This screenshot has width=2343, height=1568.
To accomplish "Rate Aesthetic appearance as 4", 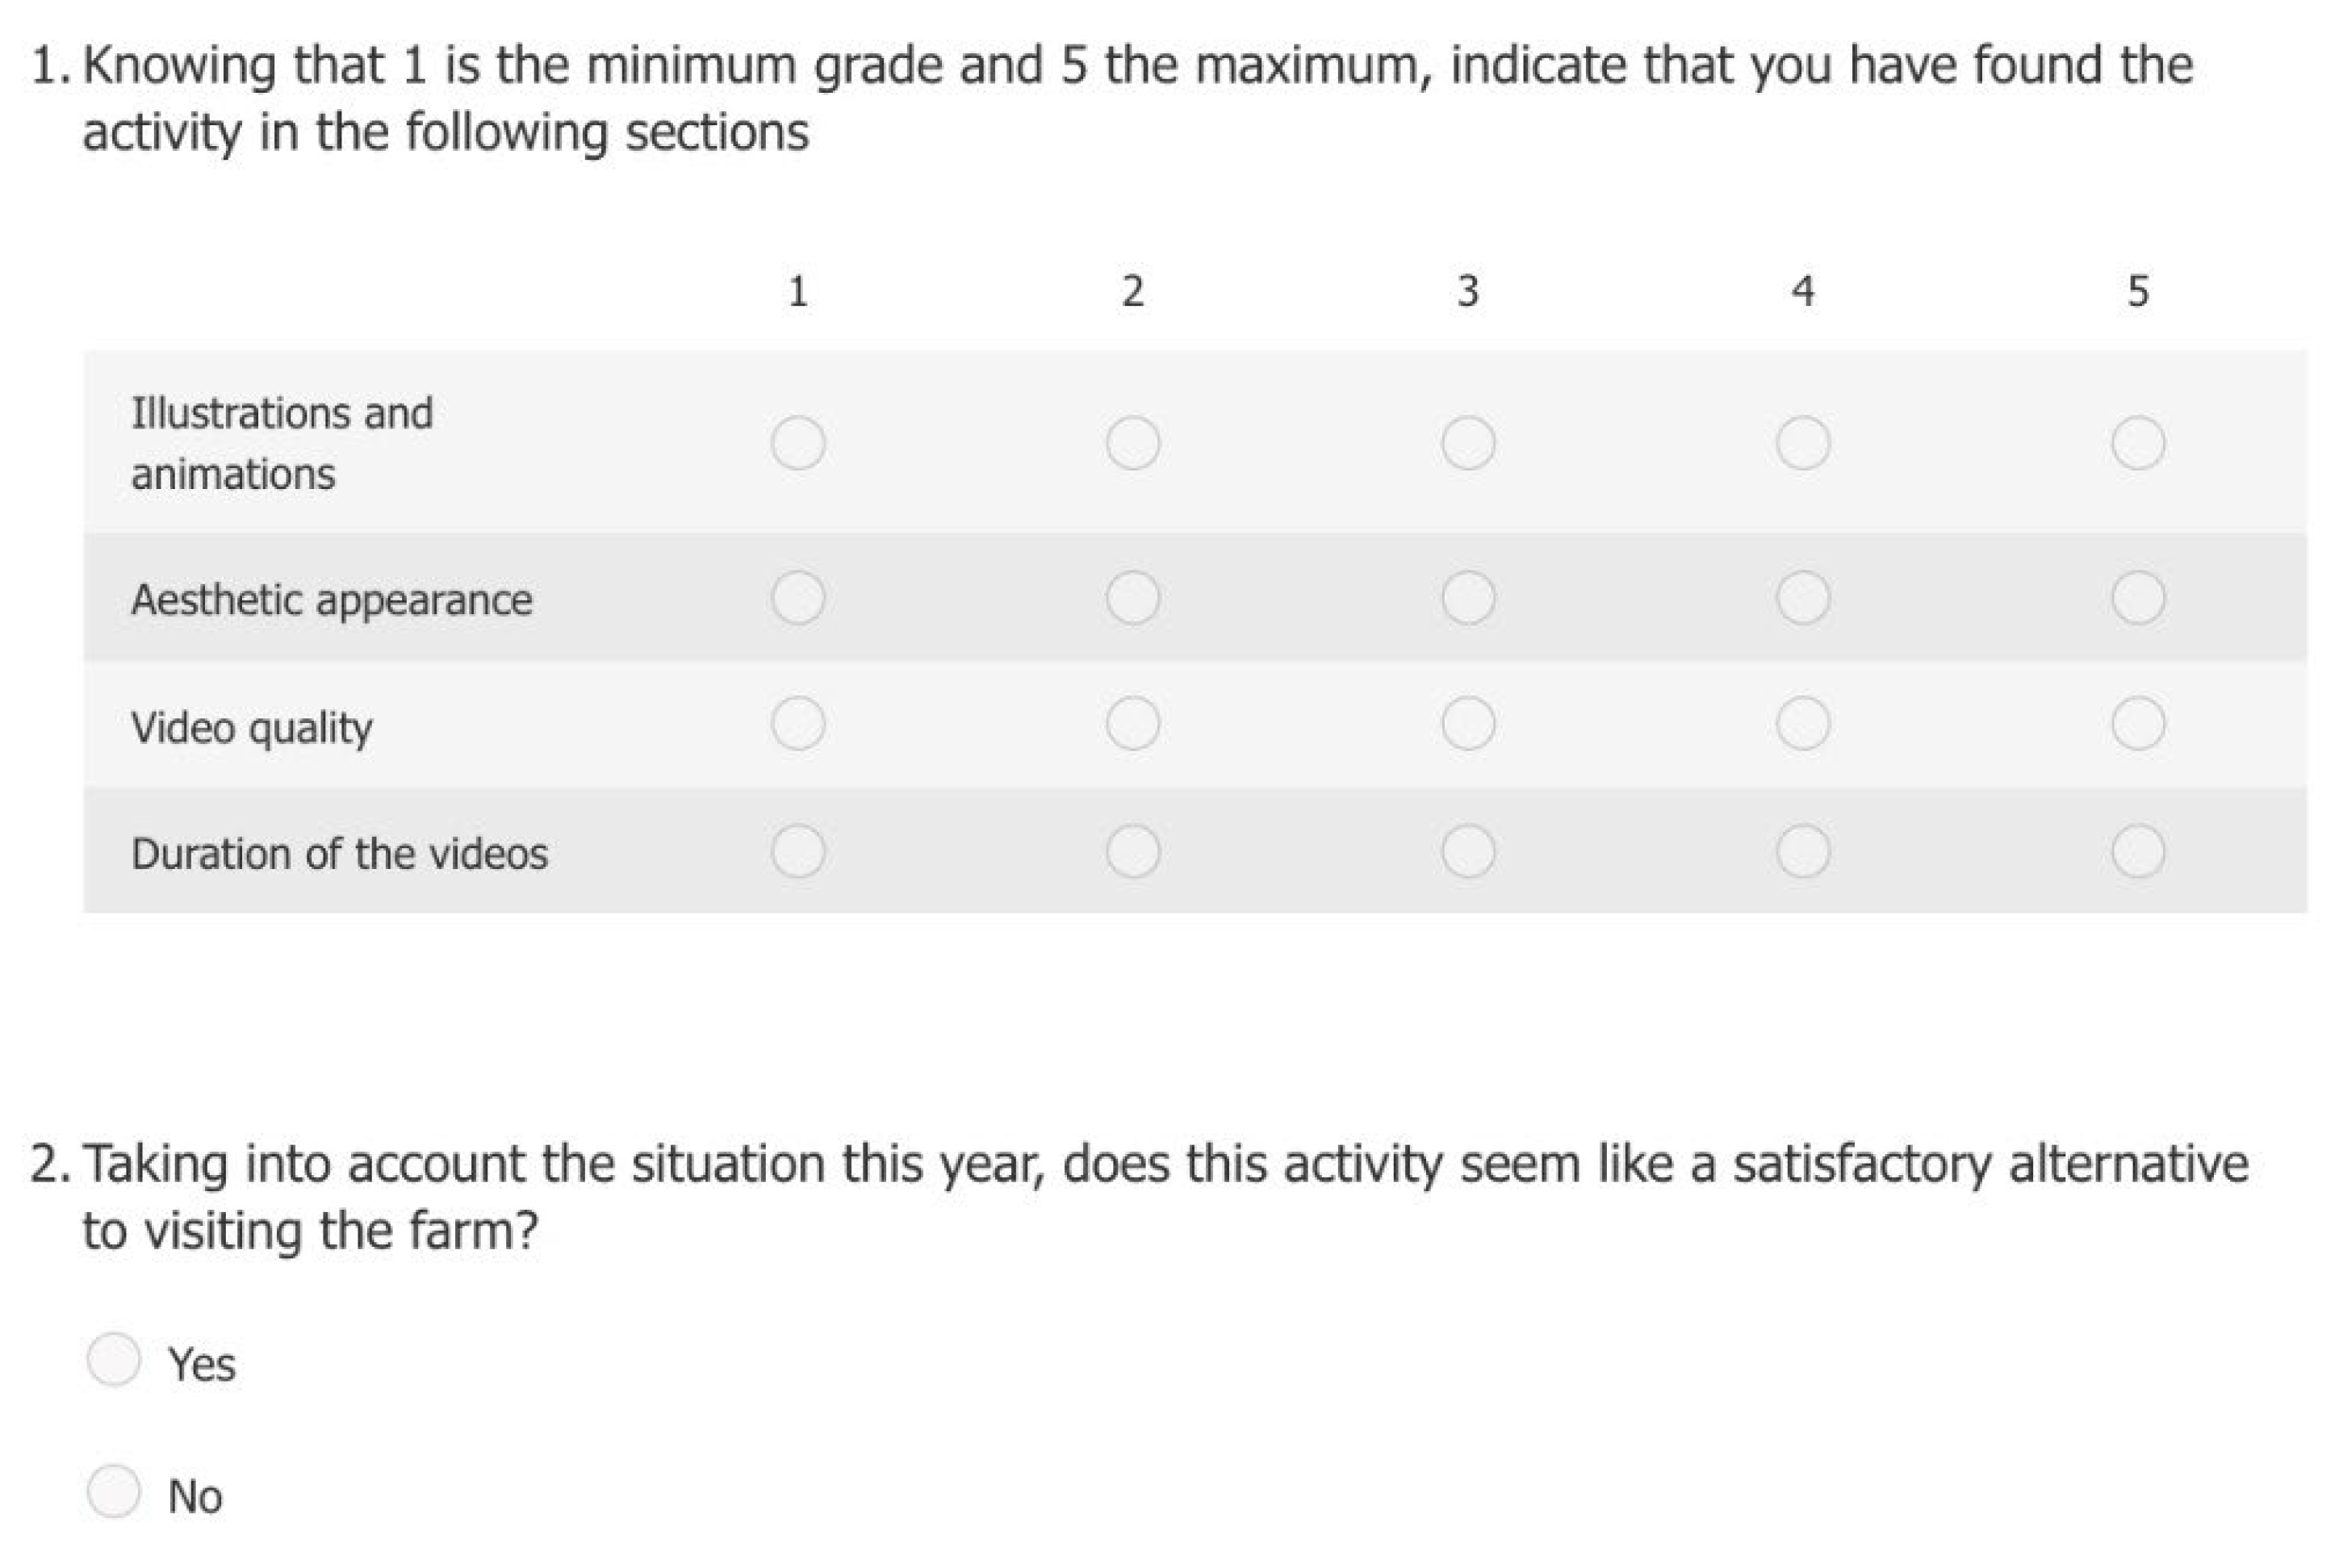I will (1803, 598).
